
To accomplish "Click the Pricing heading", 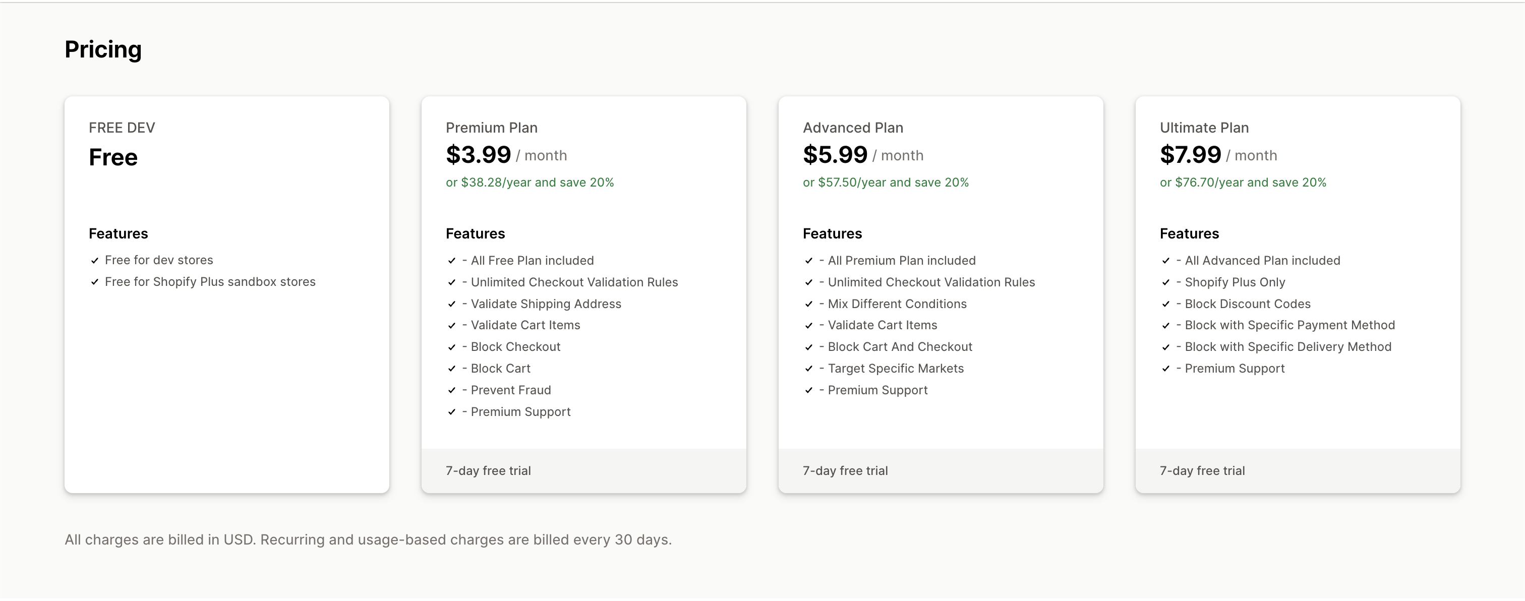I will 103,50.
